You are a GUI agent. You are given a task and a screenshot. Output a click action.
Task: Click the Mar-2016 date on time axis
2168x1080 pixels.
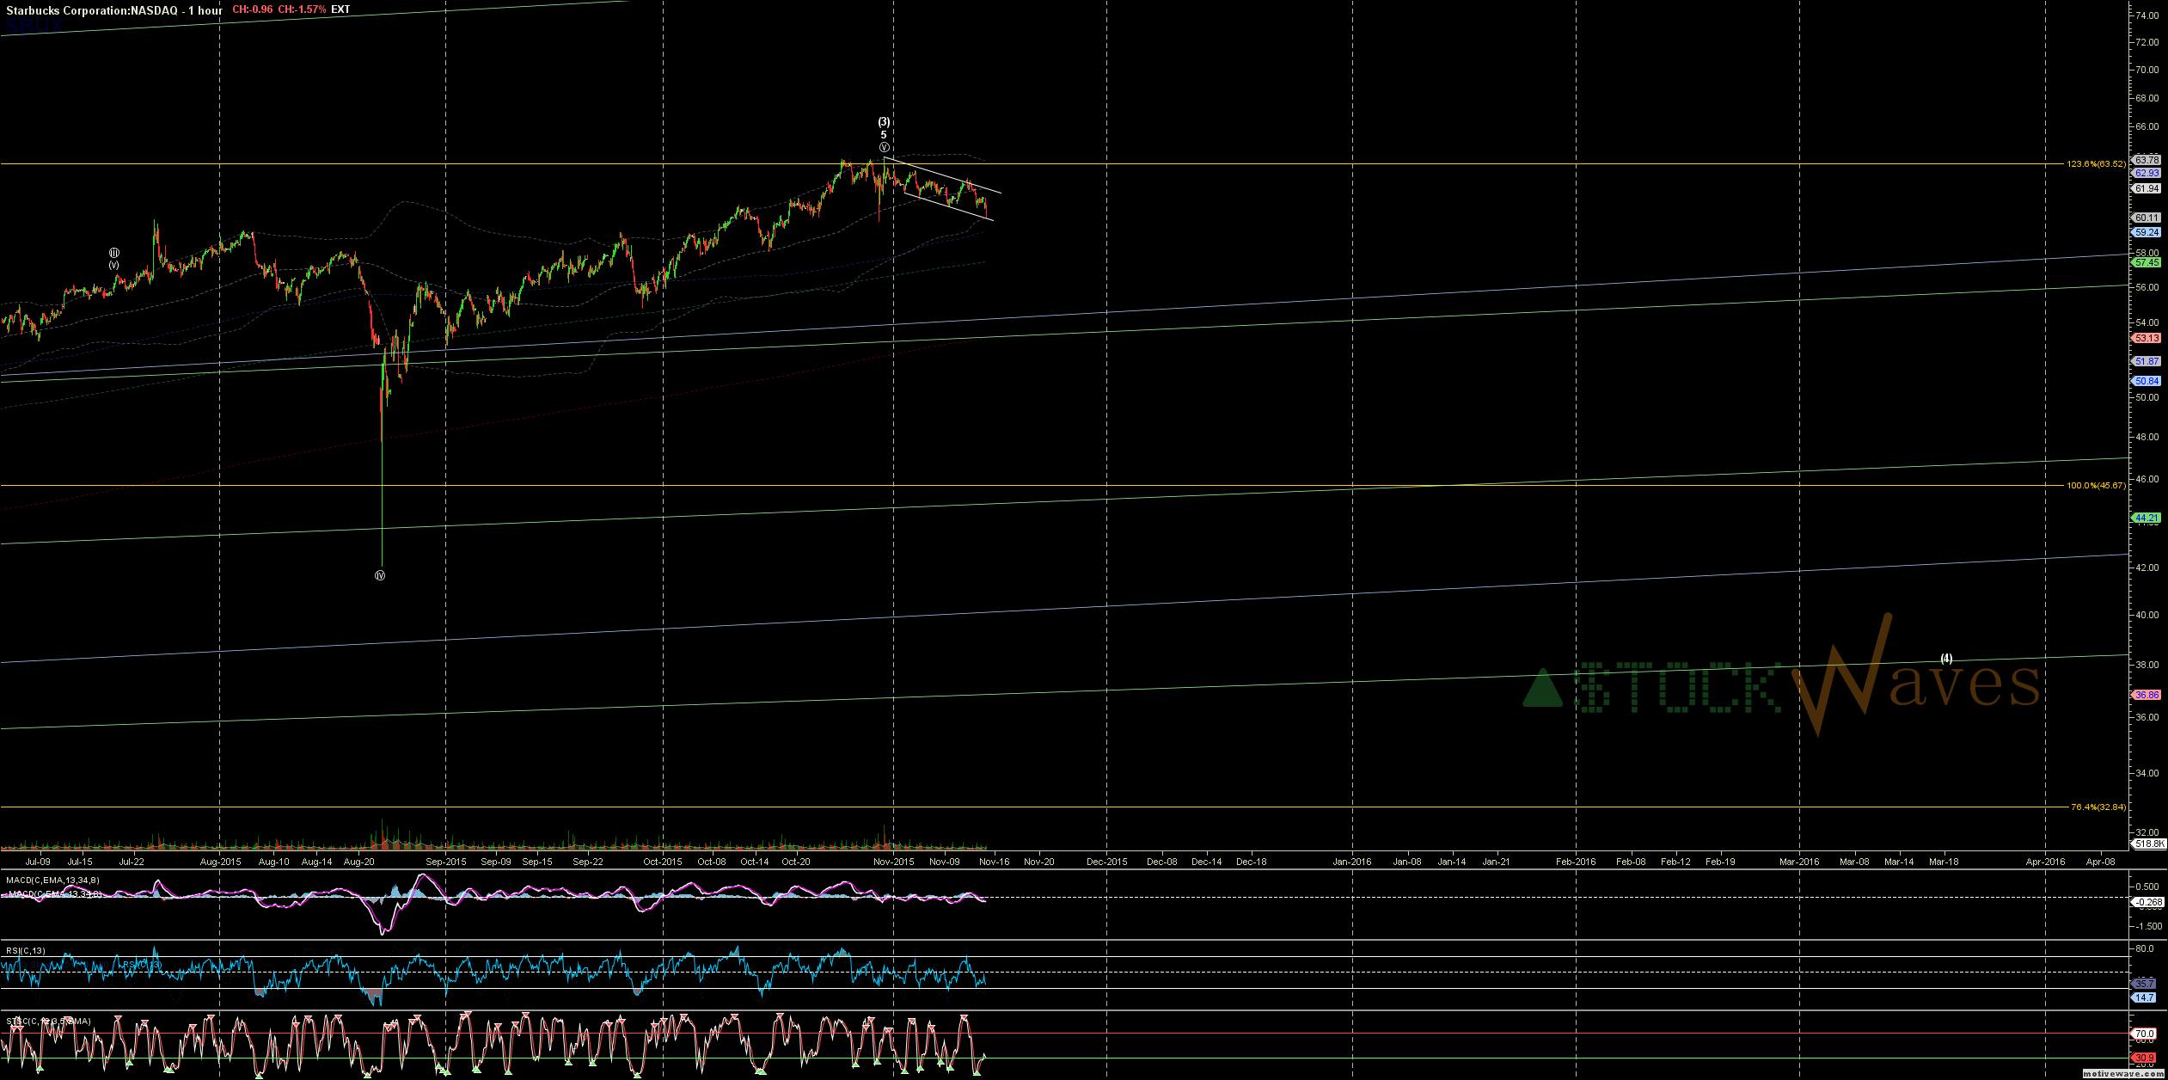[1799, 862]
